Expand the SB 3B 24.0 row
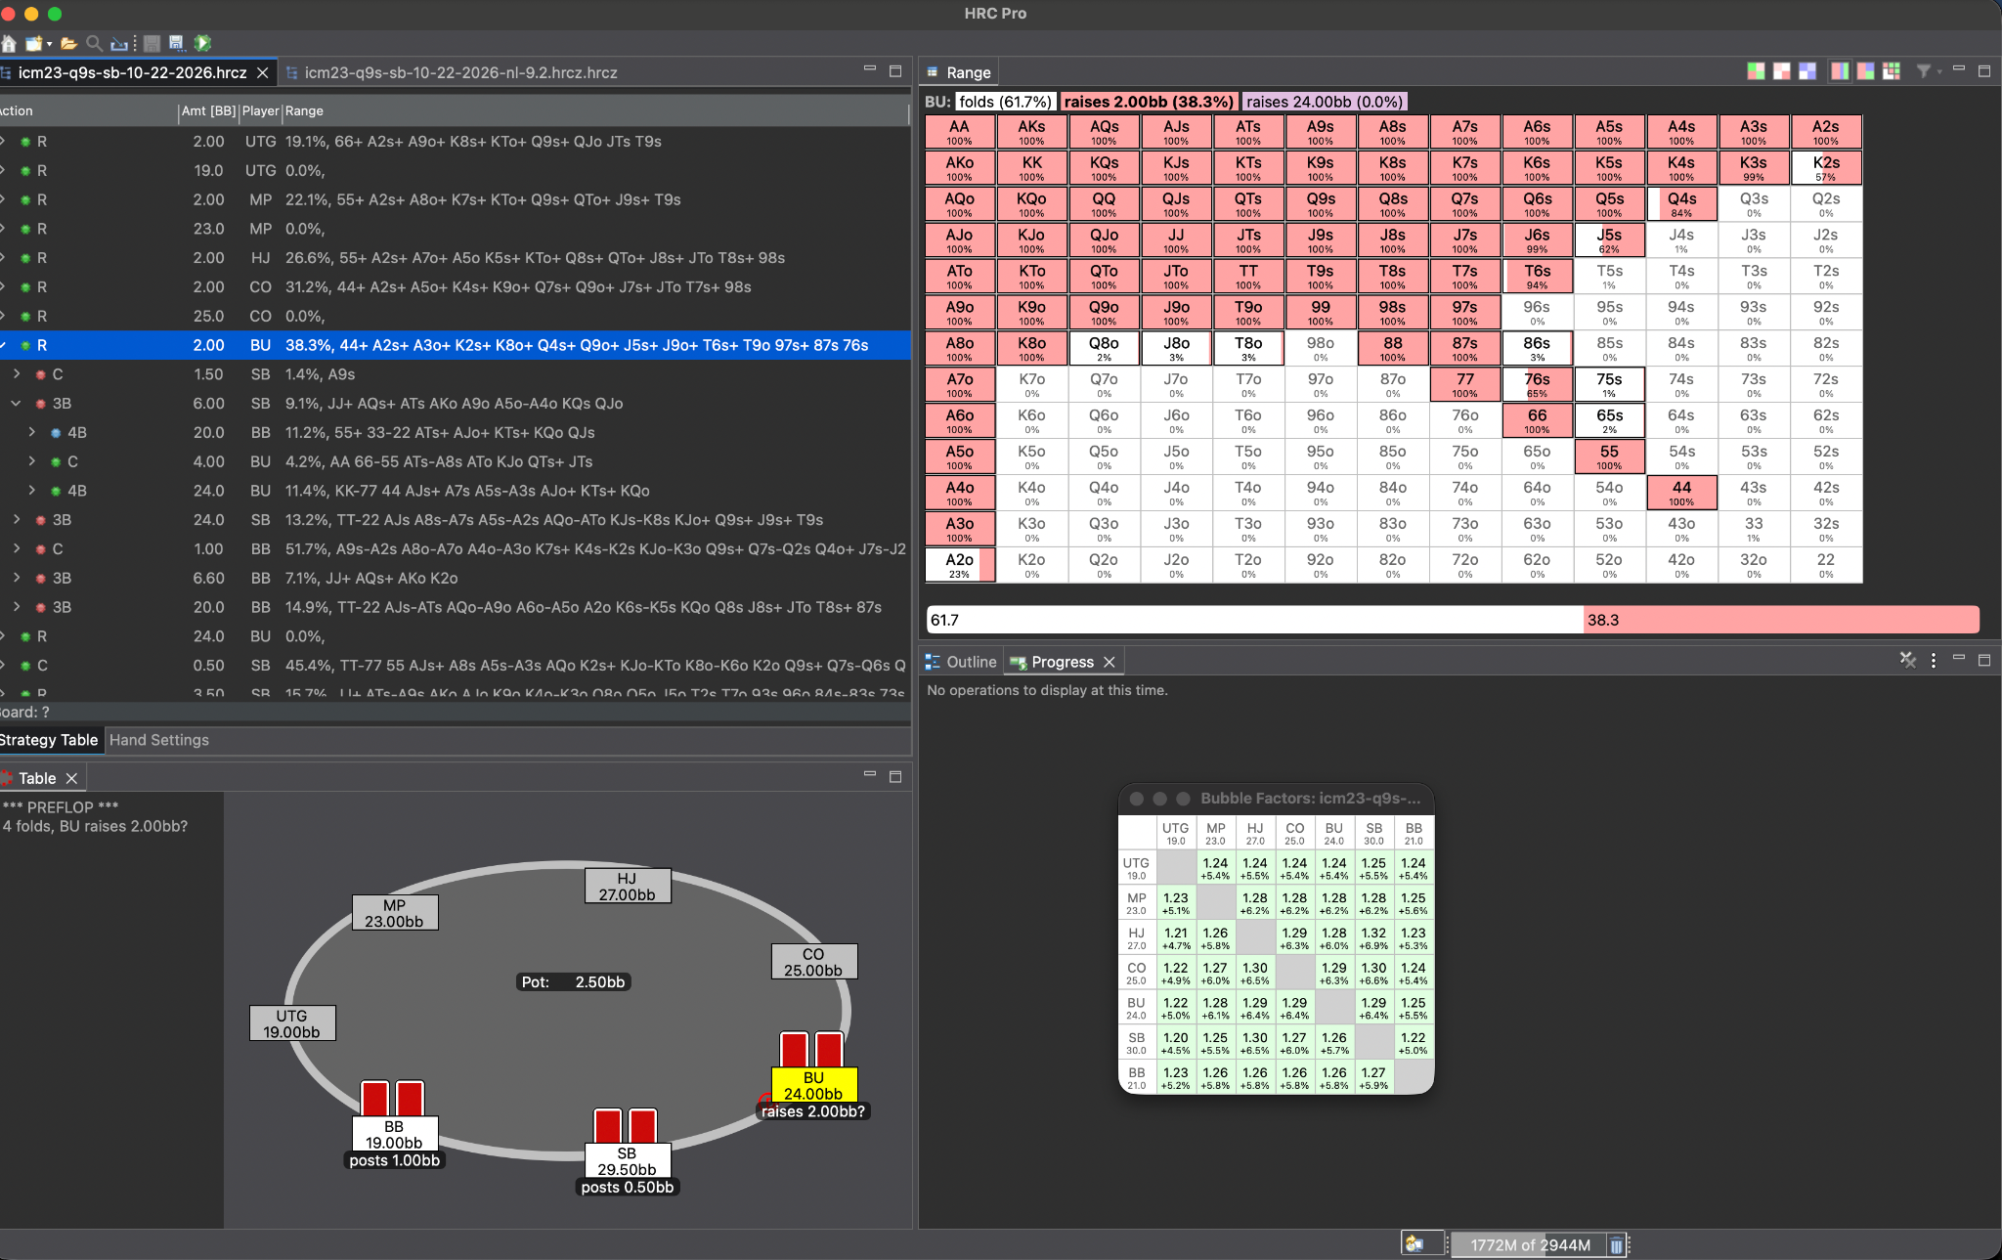The width and height of the screenshot is (2002, 1260). coord(17,520)
